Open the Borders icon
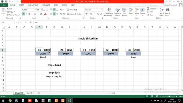 point(35,14)
